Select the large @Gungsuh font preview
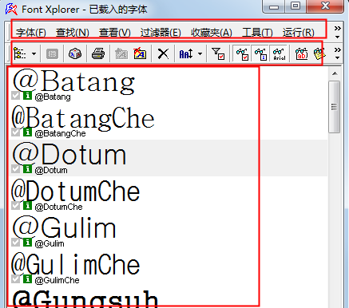This screenshot has width=349, height=308. pos(85,298)
